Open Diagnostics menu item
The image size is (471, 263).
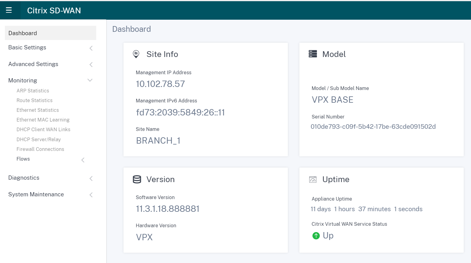point(24,178)
